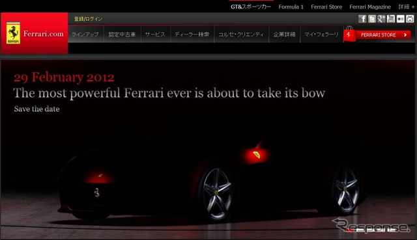Select the GT&スポーツカー top tab
This screenshot has height=240, width=417.
[251, 7]
